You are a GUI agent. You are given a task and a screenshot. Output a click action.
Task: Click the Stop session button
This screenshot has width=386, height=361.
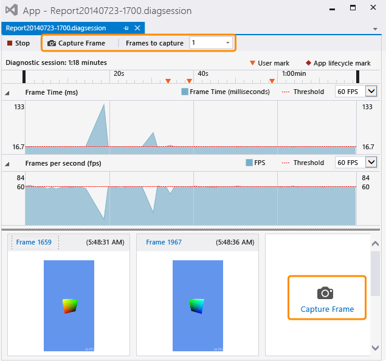pyautogui.click(x=18, y=43)
